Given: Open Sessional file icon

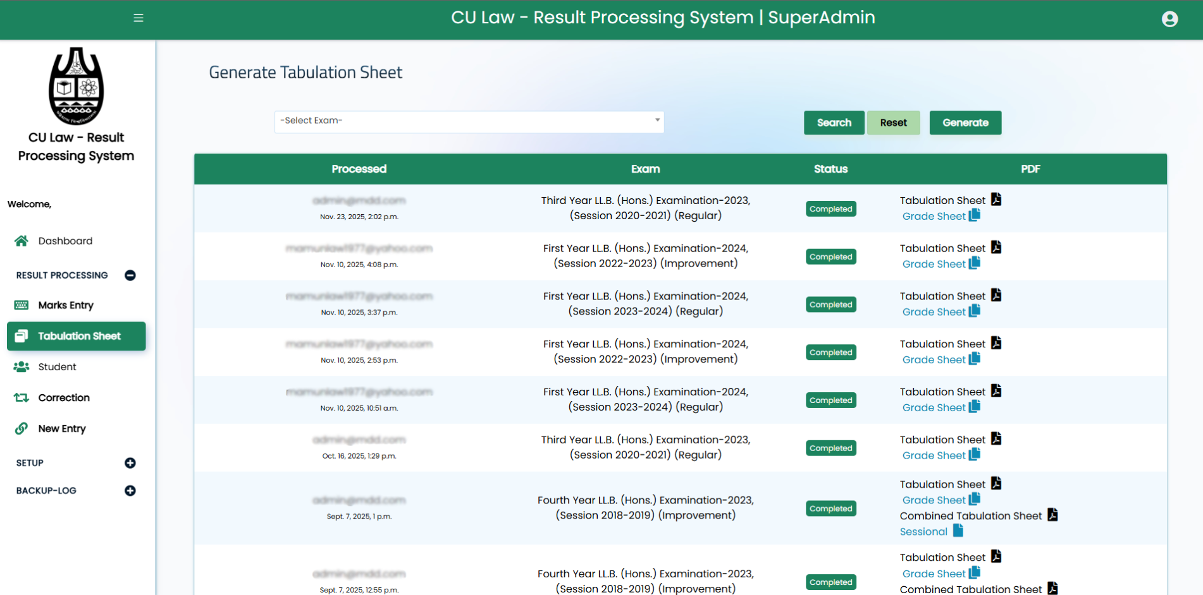Looking at the screenshot, I should coord(958,531).
